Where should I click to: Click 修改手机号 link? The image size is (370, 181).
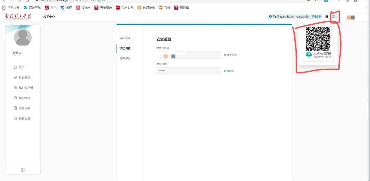(230, 55)
